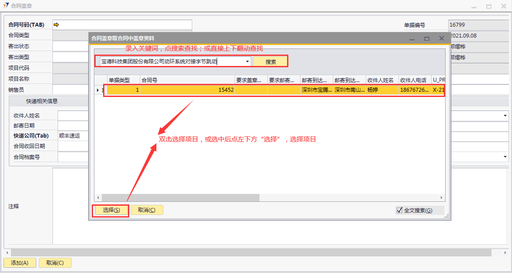Click the 合同号 column header

click(x=187, y=80)
